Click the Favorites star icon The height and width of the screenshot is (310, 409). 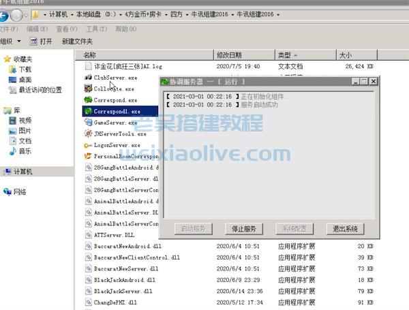click(7, 59)
